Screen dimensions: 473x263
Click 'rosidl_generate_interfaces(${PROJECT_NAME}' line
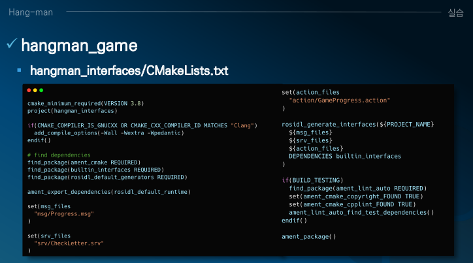pos(358,125)
